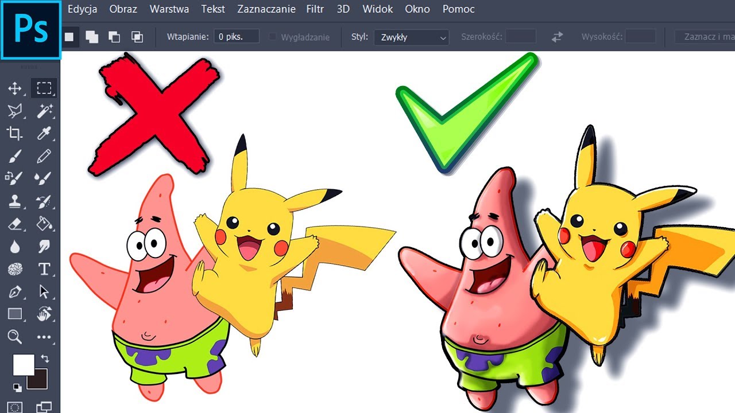
Task: Select the Crop tool
Action: click(14, 134)
